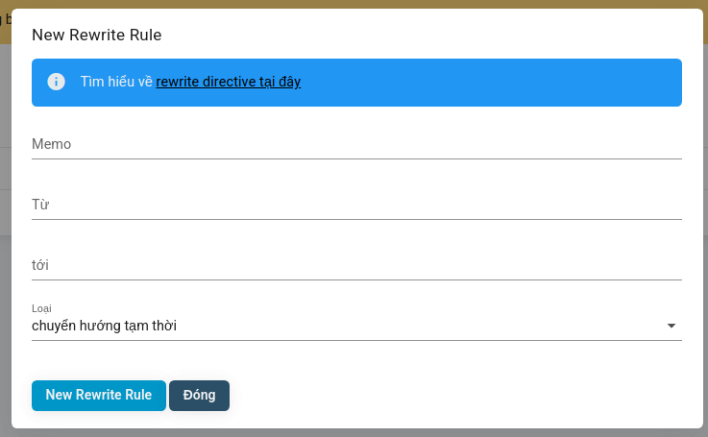708x437 pixels.
Task: Click the New Rewrite Rule dialog title
Action: pyautogui.click(x=97, y=36)
